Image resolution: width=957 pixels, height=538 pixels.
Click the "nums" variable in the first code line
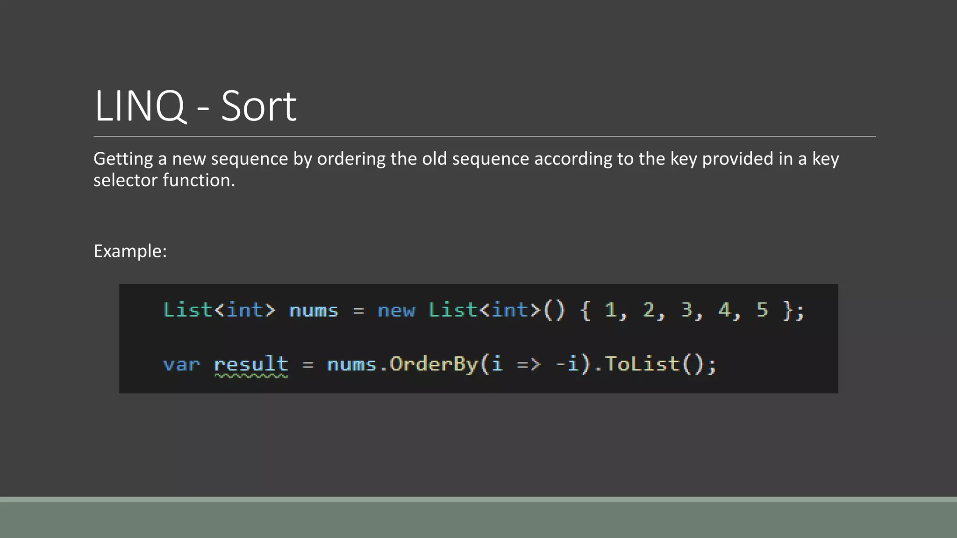pyautogui.click(x=314, y=311)
